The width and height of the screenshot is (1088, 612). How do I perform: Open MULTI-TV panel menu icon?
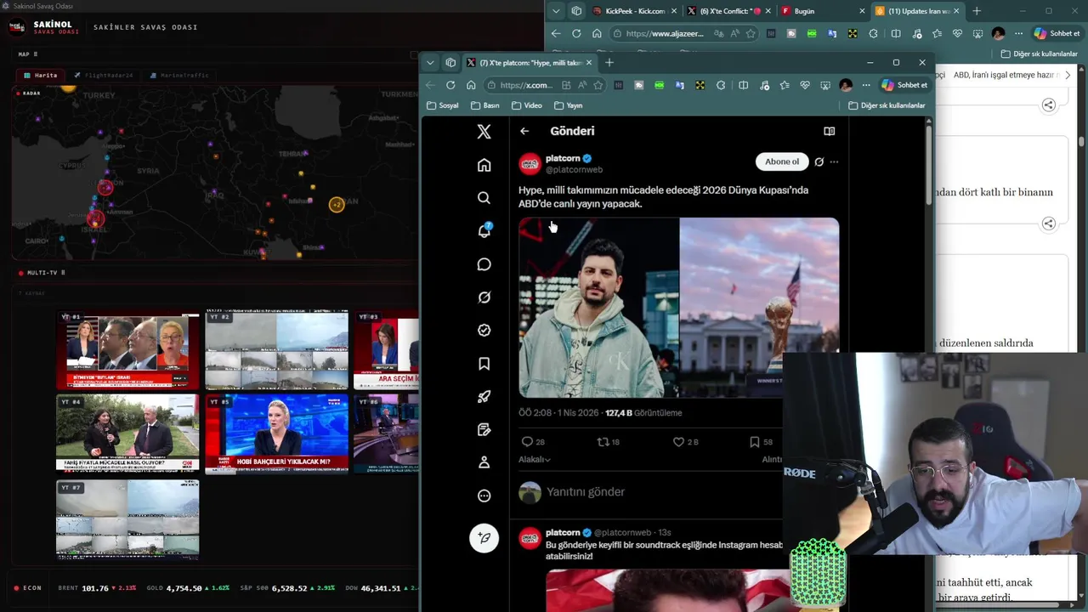[x=63, y=273]
